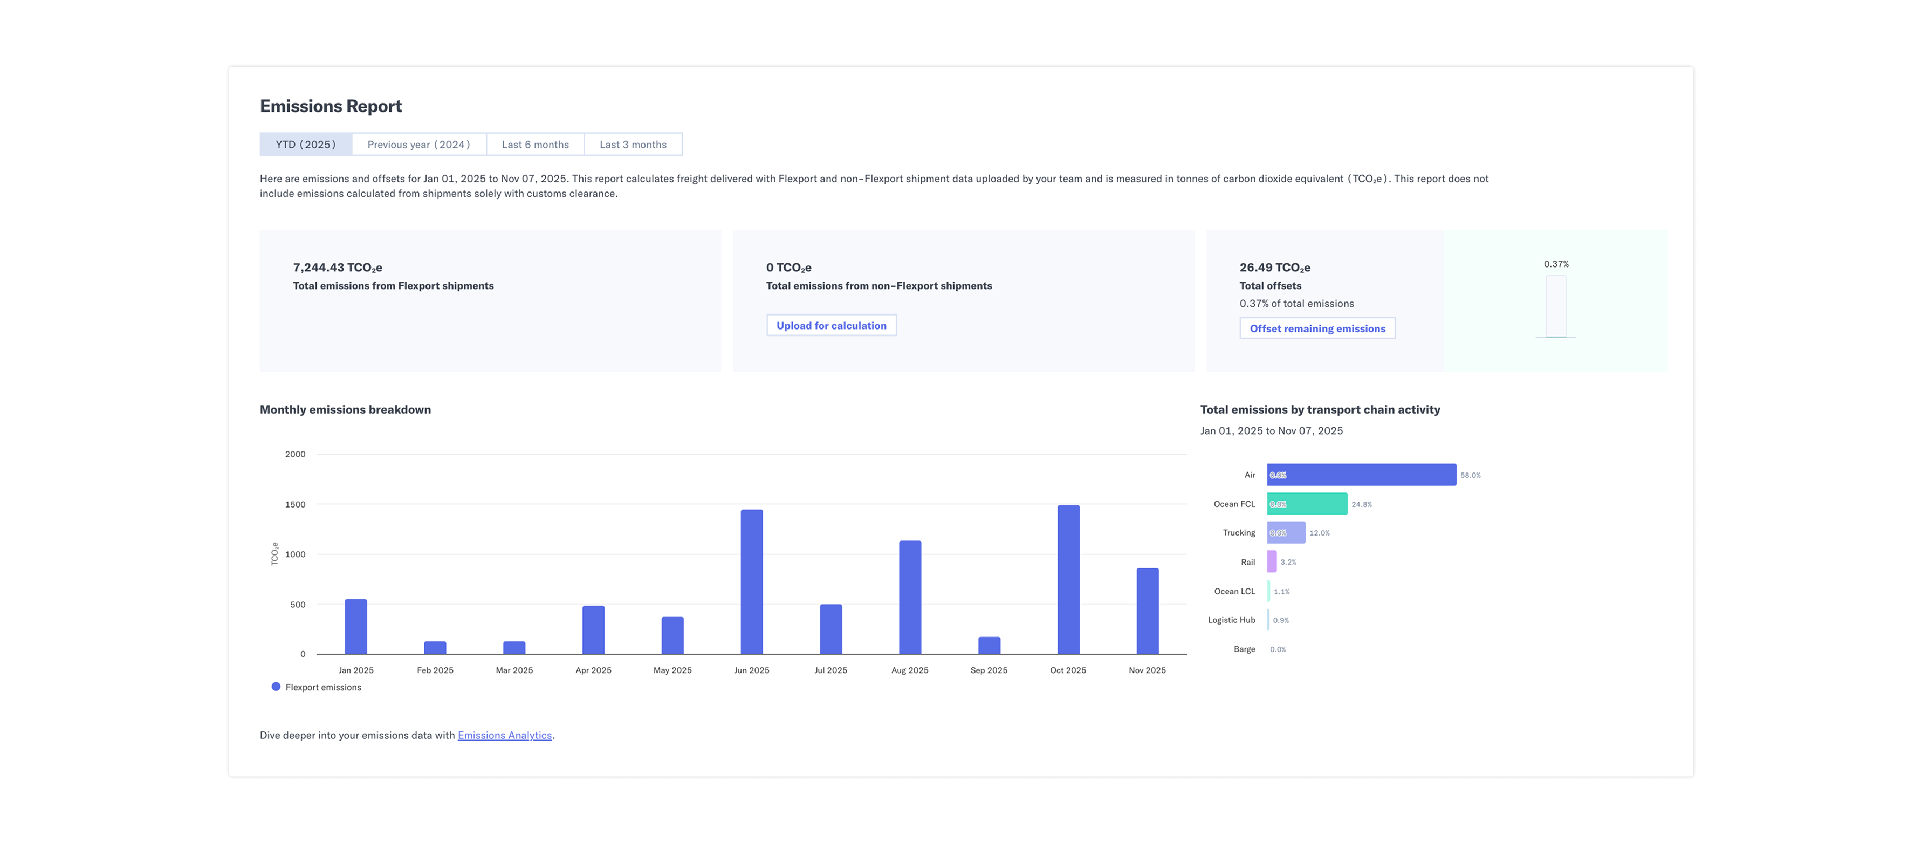Switch to the Previous year (2024) tab

(x=418, y=144)
